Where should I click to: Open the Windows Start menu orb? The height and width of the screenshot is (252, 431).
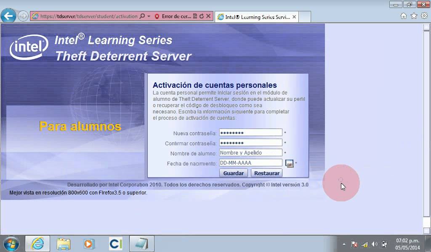point(11,244)
